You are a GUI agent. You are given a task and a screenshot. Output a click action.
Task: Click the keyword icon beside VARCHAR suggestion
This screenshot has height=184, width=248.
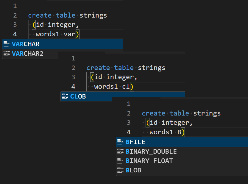pyautogui.click(x=7, y=44)
